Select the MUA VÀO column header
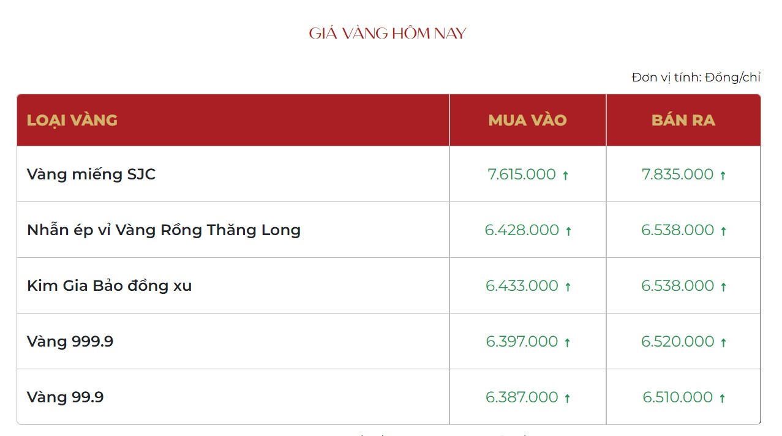 point(528,120)
